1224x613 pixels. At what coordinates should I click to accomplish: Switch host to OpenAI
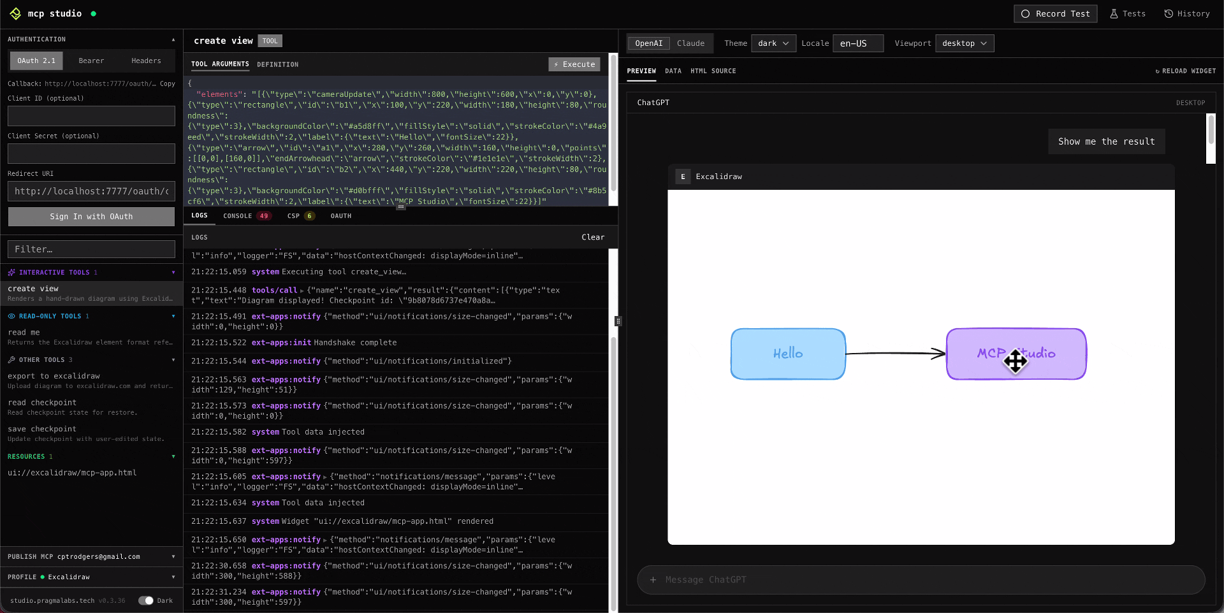[649, 43]
